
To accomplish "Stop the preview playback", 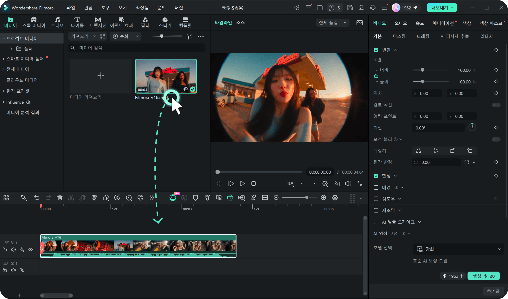I will tap(254, 183).
